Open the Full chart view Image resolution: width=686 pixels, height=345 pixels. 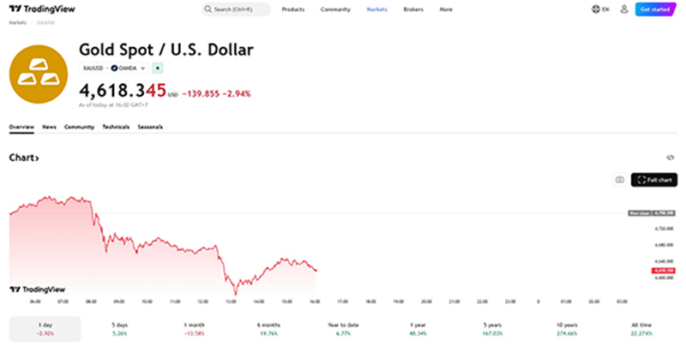point(653,180)
